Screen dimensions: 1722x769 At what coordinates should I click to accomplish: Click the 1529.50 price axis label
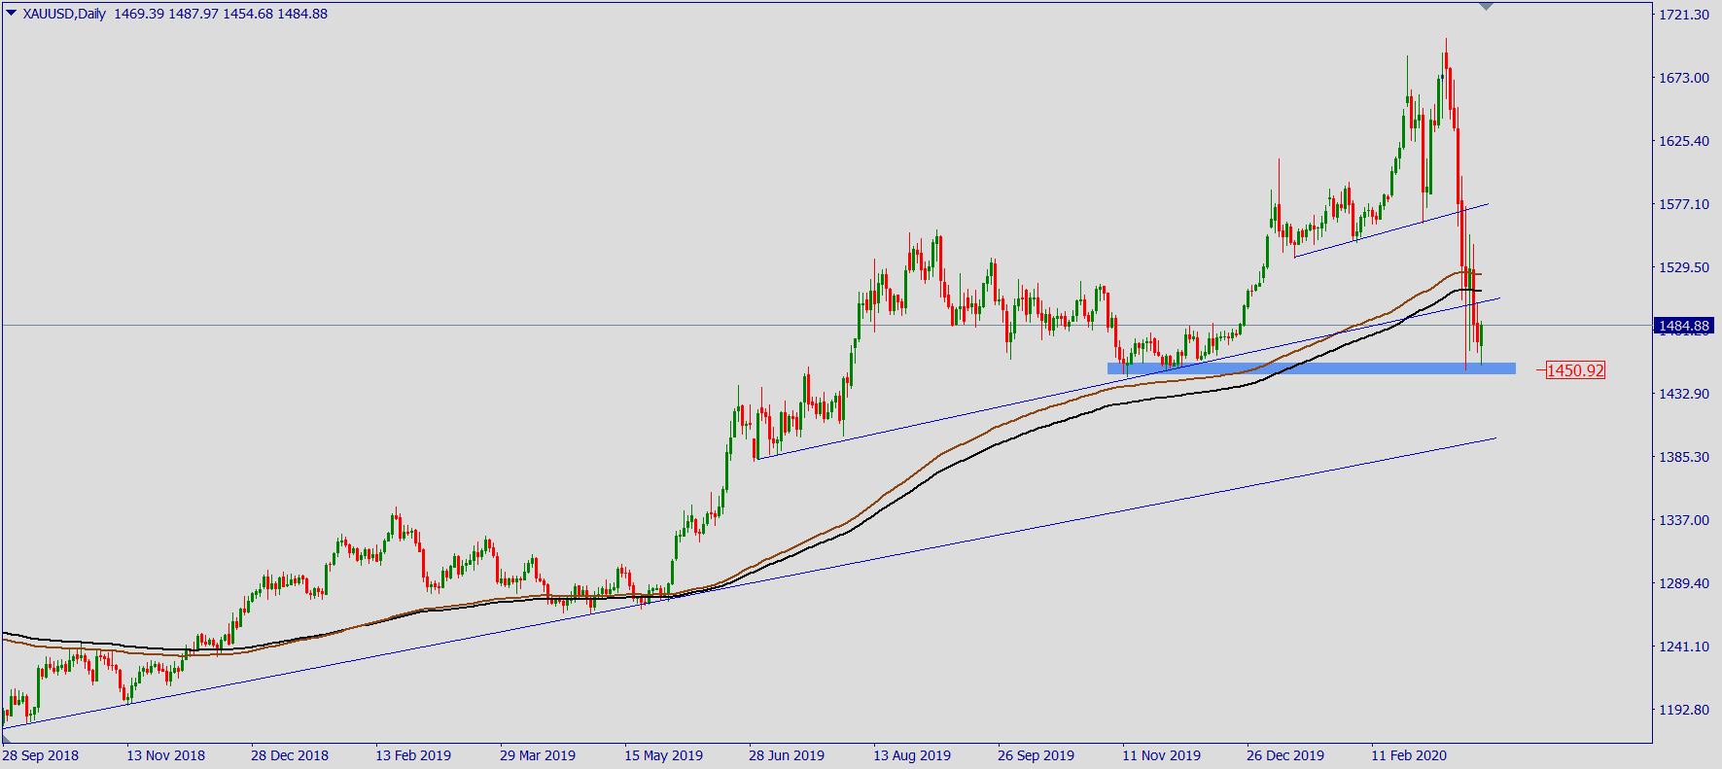(x=1684, y=267)
